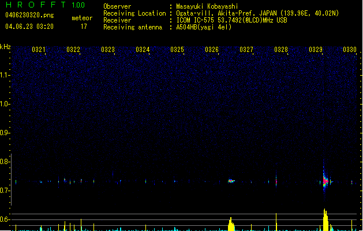Click the meteor label
The width and height of the screenshot is (363, 231).
(82, 18)
